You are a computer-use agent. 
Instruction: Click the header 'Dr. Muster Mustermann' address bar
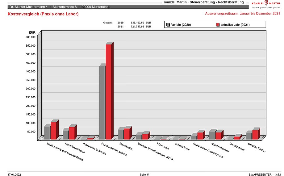pos(128,7)
